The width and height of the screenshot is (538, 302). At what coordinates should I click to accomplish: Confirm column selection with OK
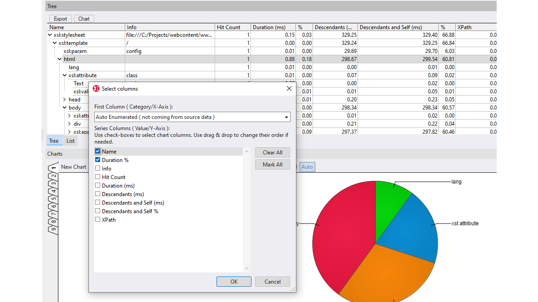tap(234, 281)
